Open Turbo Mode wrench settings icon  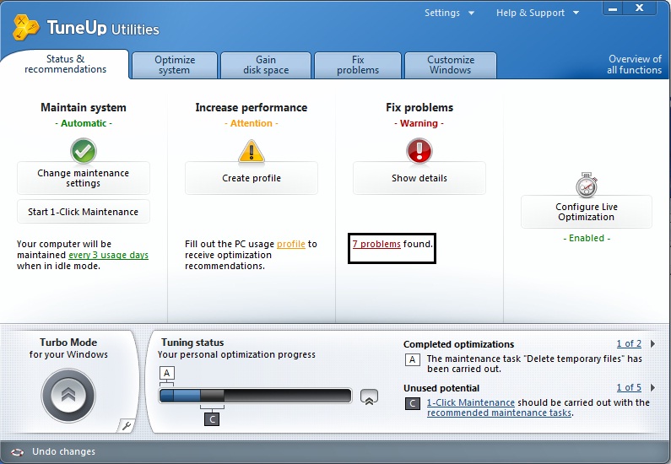point(127,425)
